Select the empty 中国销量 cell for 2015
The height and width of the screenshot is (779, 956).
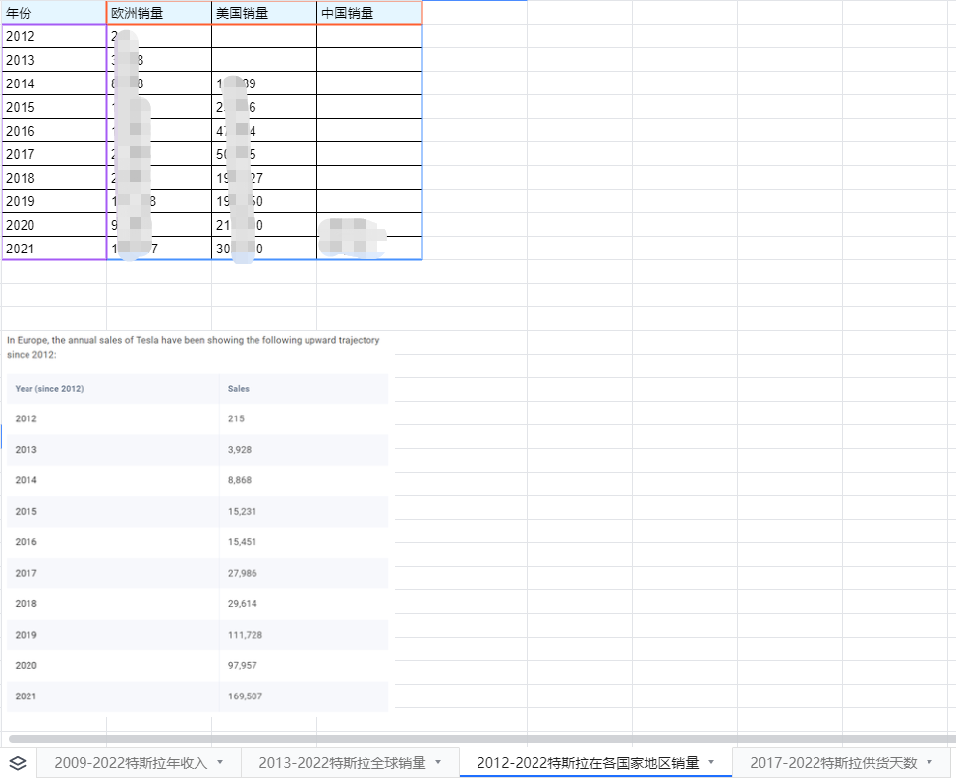click(369, 107)
